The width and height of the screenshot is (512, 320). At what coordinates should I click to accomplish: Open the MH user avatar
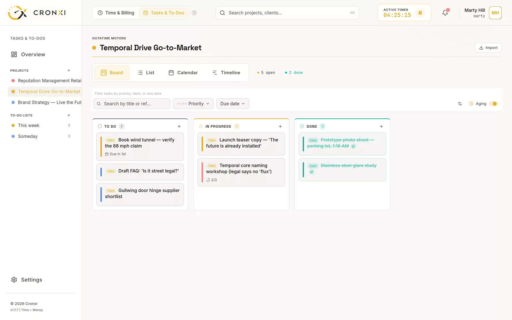(x=495, y=13)
